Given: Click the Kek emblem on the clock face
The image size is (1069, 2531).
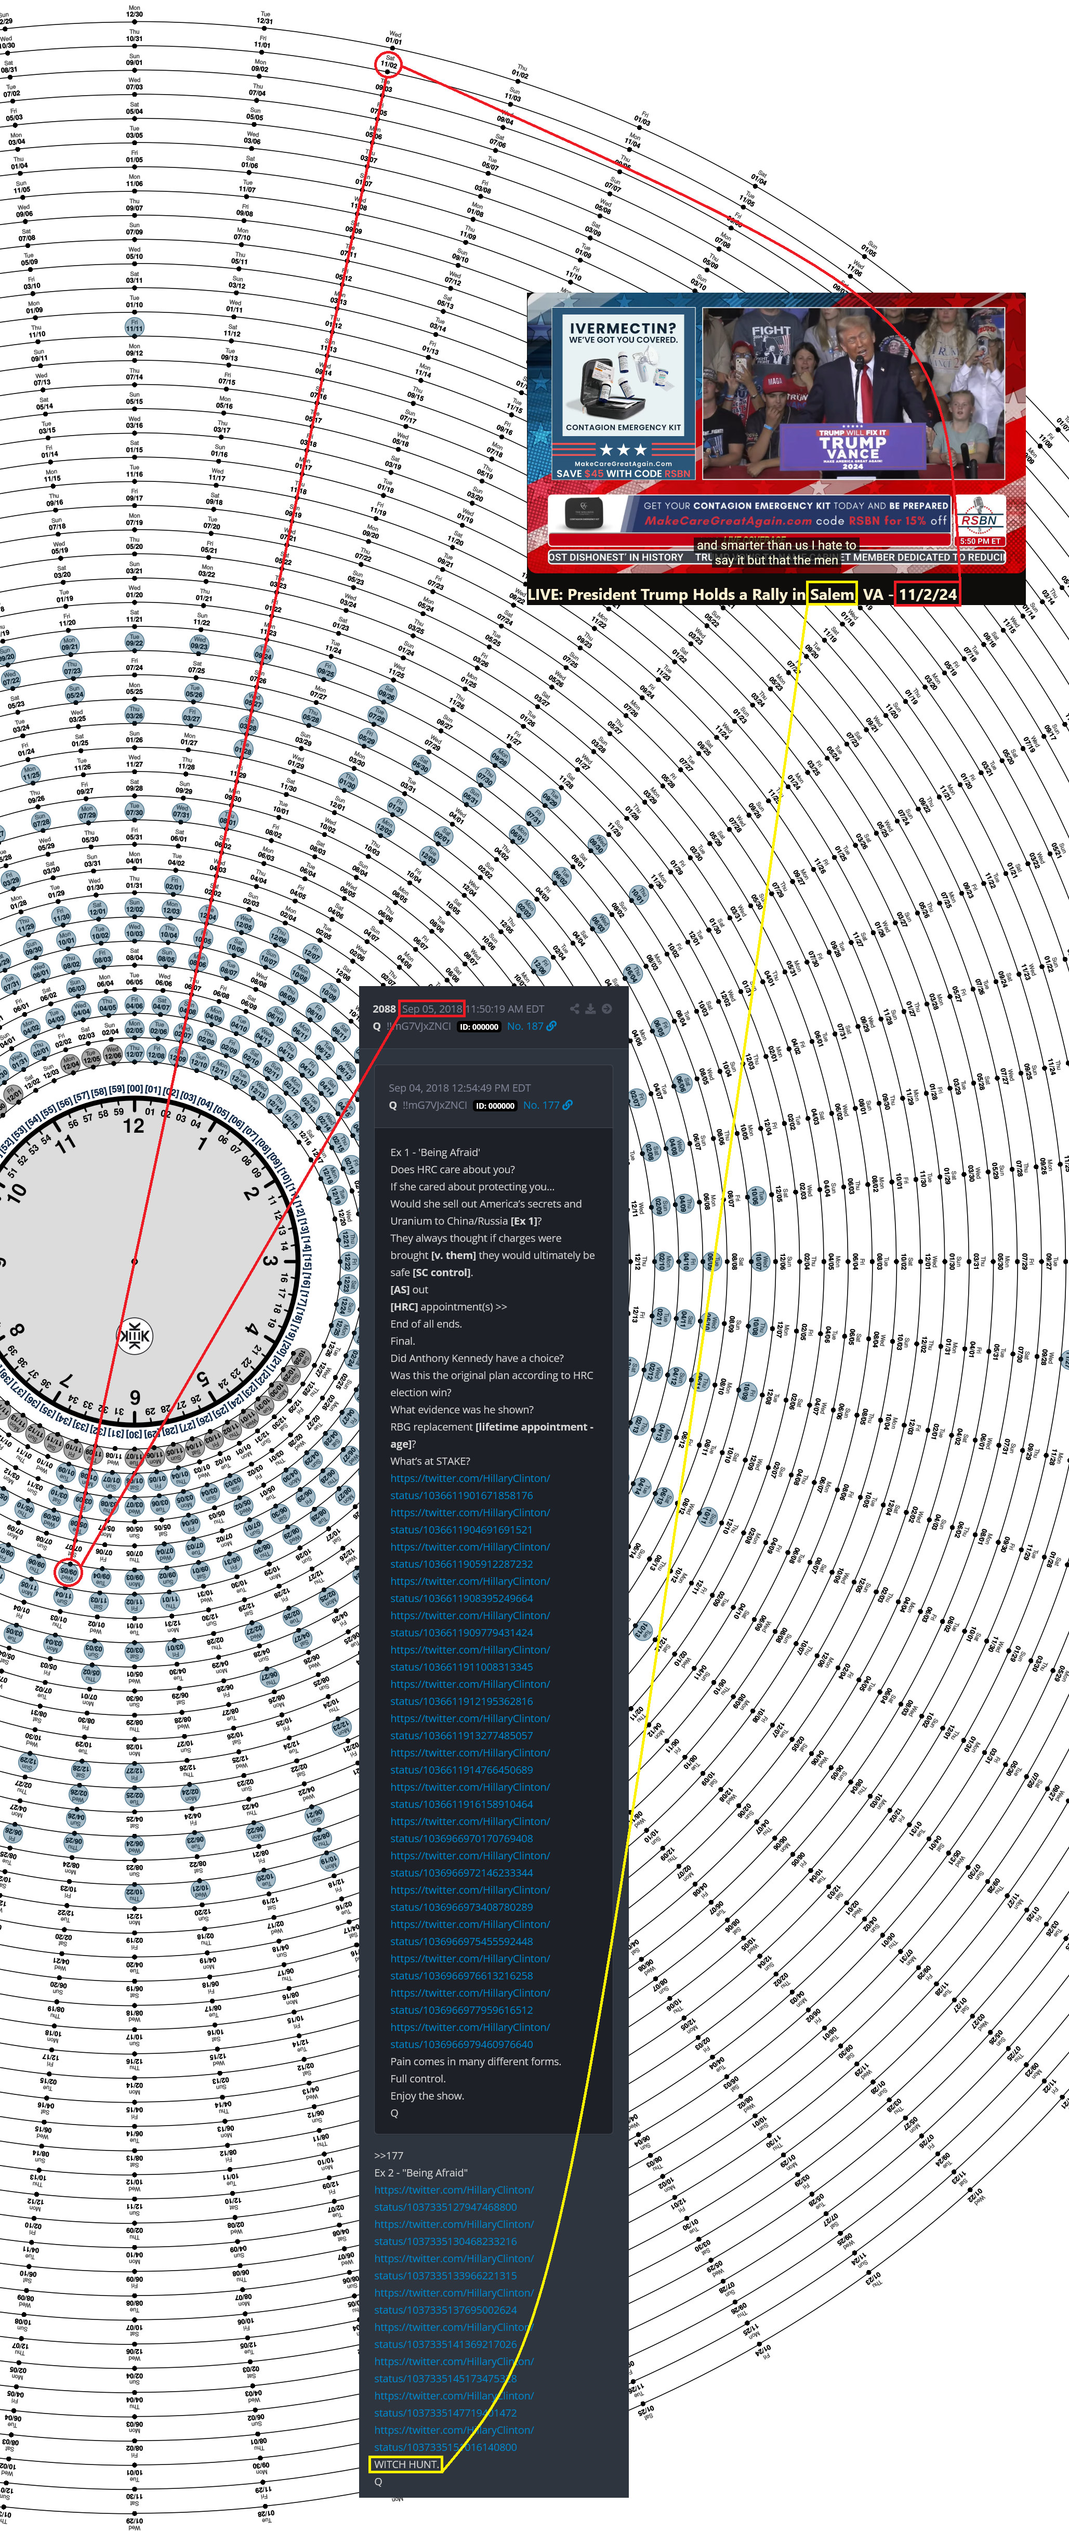Looking at the screenshot, I should [135, 1335].
